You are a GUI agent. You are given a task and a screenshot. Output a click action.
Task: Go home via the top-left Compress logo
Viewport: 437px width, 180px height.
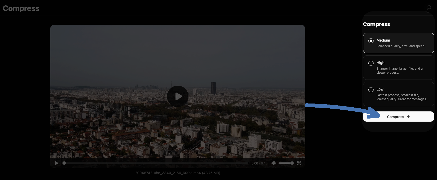tap(21, 8)
